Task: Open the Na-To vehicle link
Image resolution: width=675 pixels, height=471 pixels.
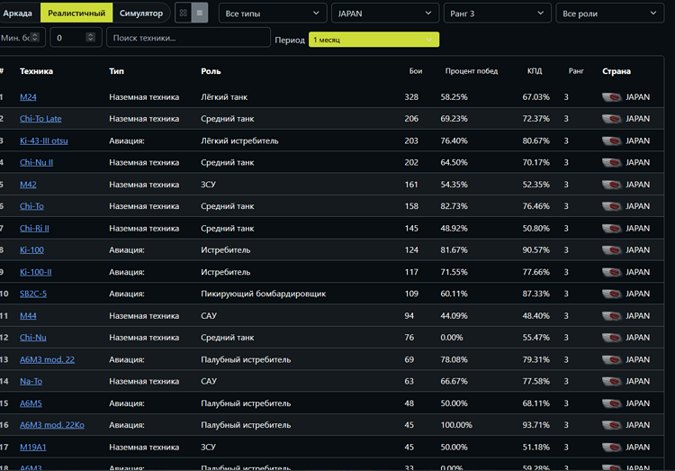Action: pos(31,381)
